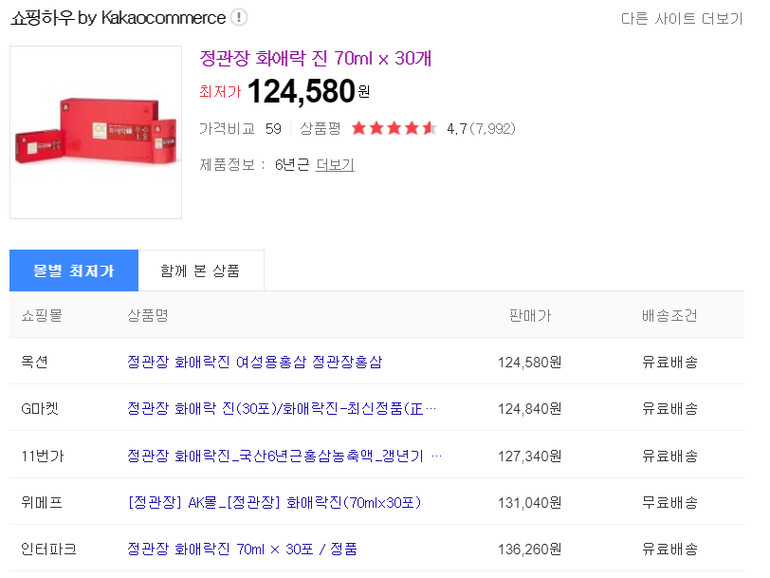
Task: Click '유료배송' in G마켓 row
Action: pos(669,409)
